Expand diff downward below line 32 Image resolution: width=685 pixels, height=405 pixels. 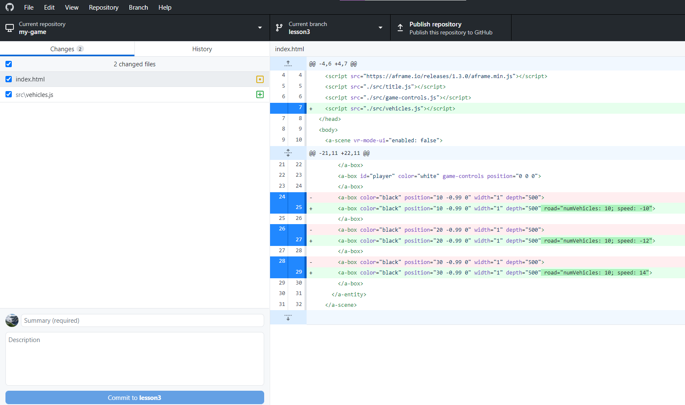pyautogui.click(x=288, y=317)
